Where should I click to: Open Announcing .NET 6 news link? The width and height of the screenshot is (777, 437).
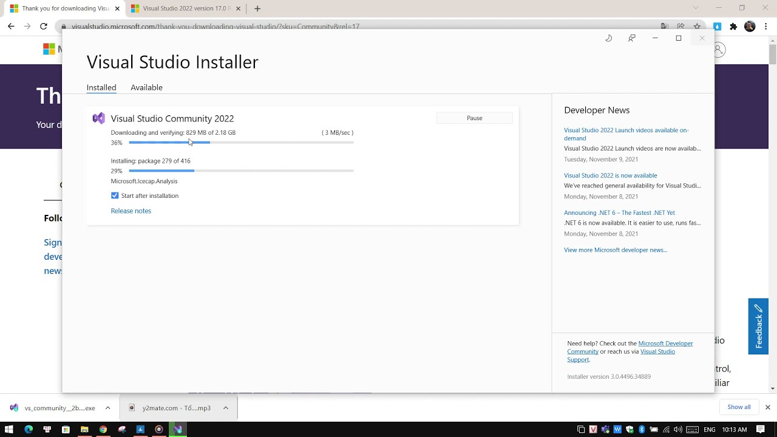(x=619, y=212)
